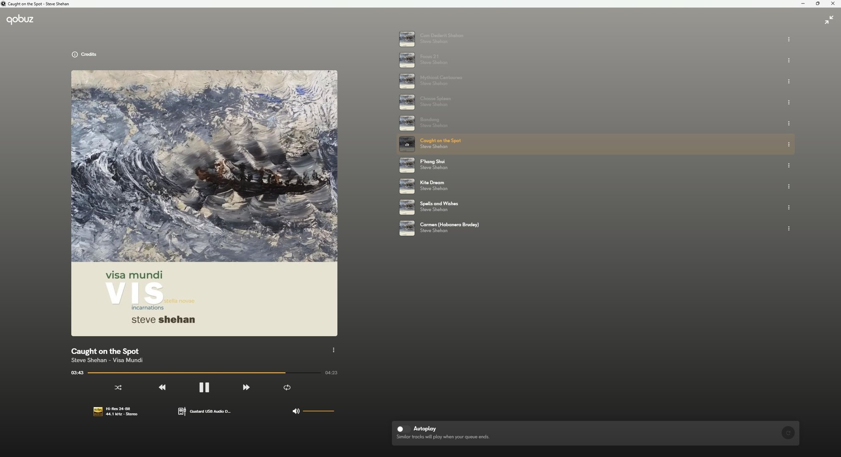841x457 pixels.
Task: Open more options for Focus 21
Action: tap(789, 61)
